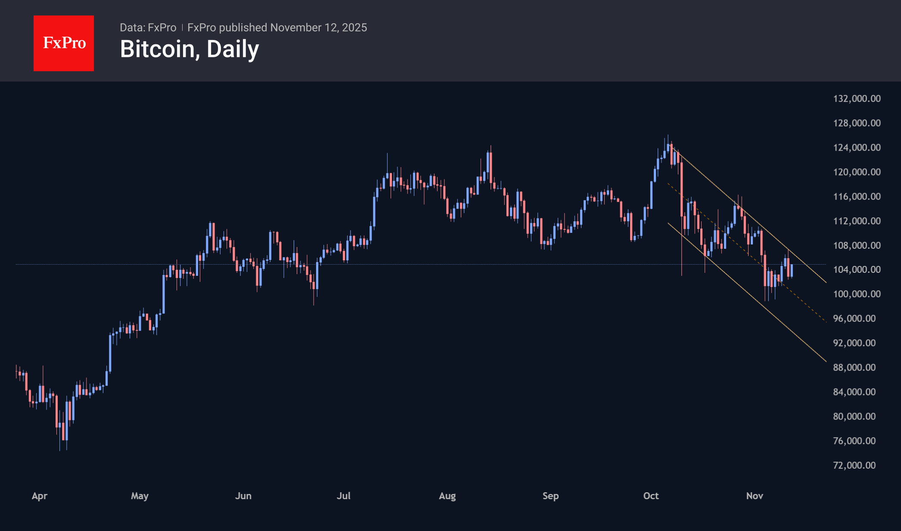This screenshot has width=901, height=531.
Task: Select the Nov label on the time axis
Action: (755, 496)
